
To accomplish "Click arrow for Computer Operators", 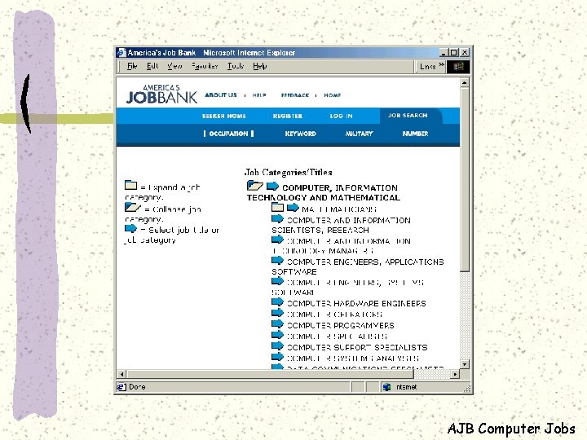I will [277, 313].
